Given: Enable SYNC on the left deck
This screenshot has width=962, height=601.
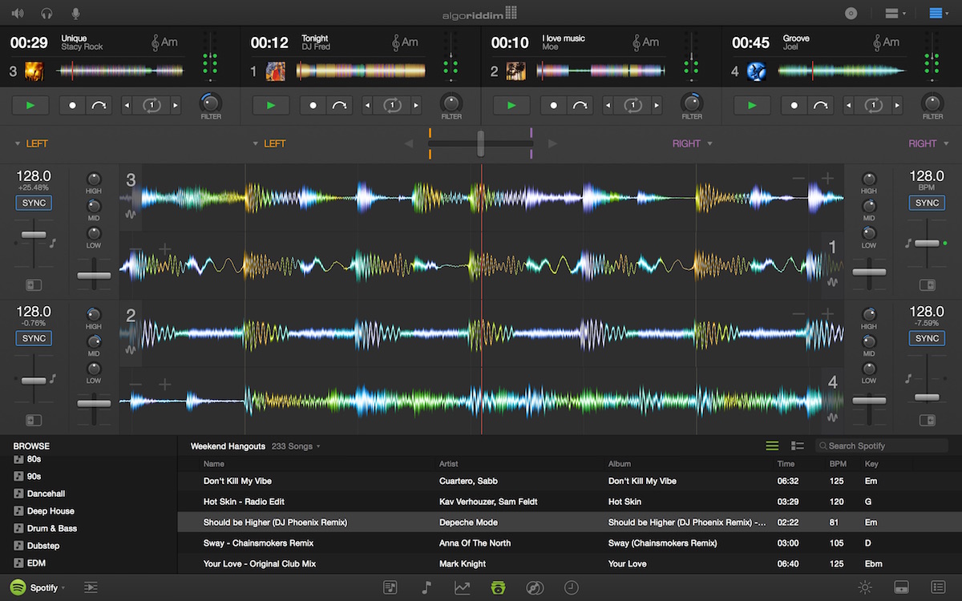Looking at the screenshot, I should pos(33,203).
